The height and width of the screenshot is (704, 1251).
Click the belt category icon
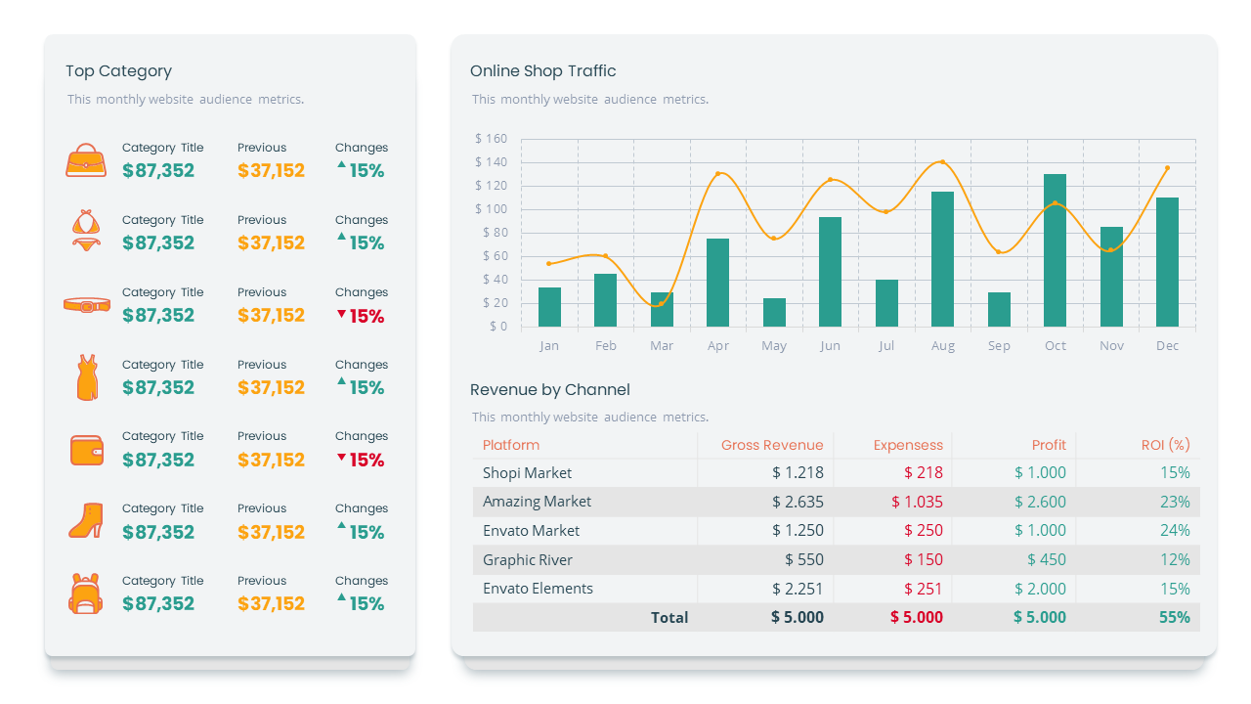pyautogui.click(x=86, y=305)
